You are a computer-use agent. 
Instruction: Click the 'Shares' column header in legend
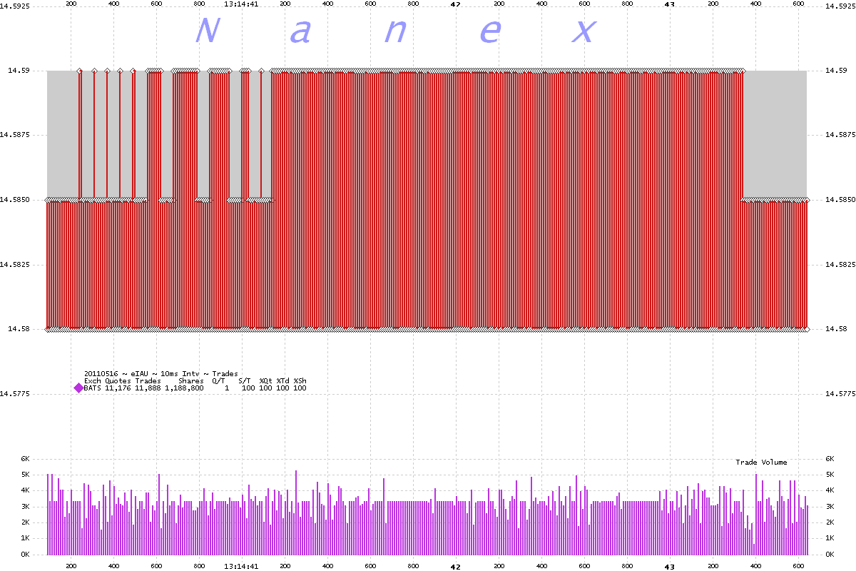[x=191, y=381]
